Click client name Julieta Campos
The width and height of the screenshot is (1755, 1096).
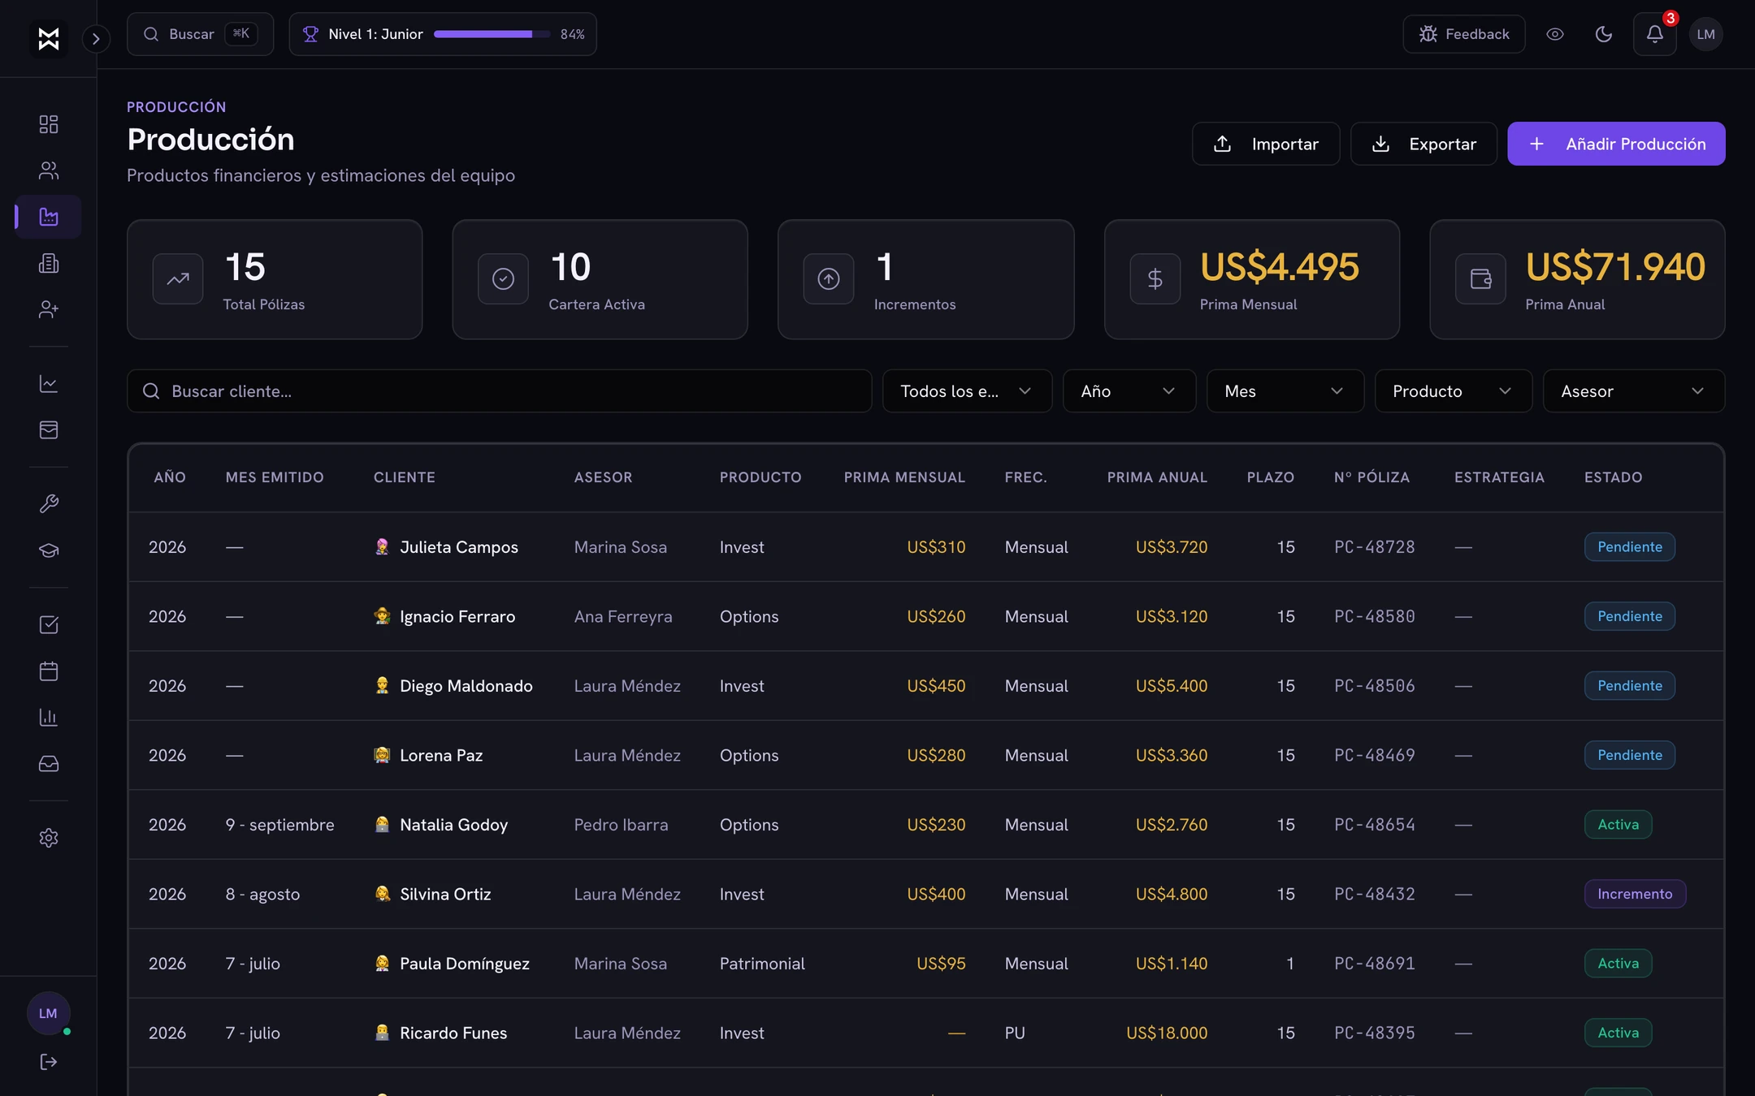(x=458, y=547)
